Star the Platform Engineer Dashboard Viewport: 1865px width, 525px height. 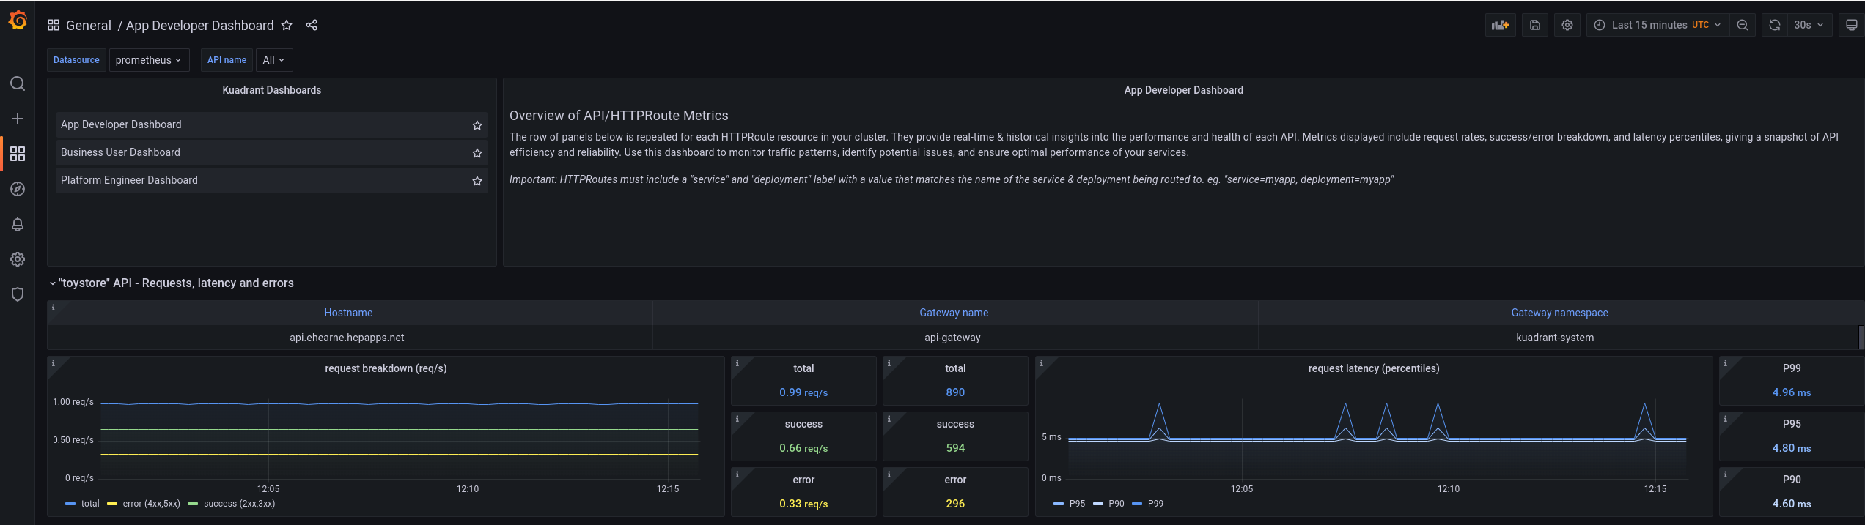click(477, 181)
